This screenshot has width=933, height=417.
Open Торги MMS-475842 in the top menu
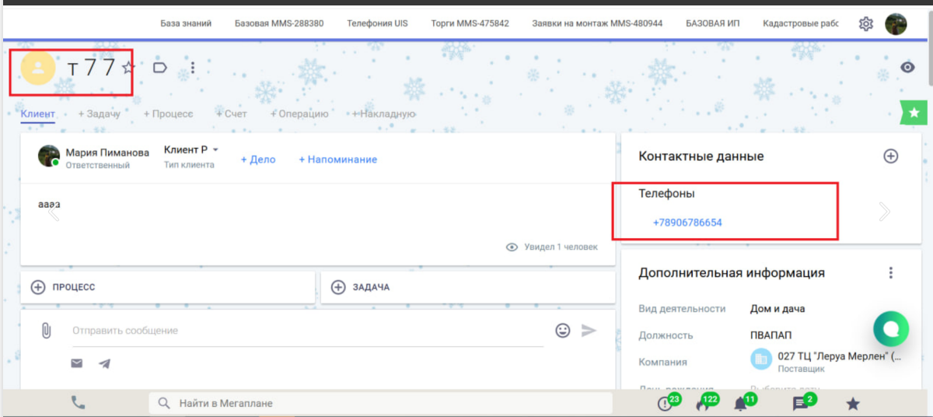(x=470, y=23)
